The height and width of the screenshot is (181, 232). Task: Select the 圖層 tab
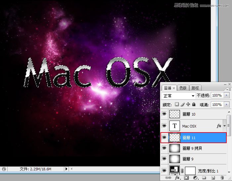pyautogui.click(x=167, y=88)
